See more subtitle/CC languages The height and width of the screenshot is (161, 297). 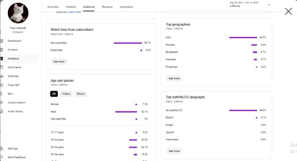click(174, 151)
